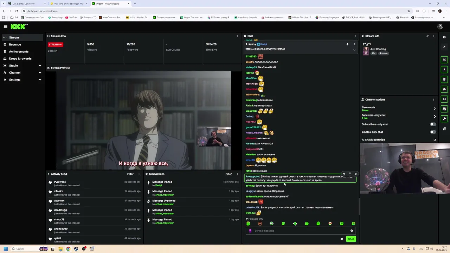Click the chat bubble icon in right sidebar

444,89
